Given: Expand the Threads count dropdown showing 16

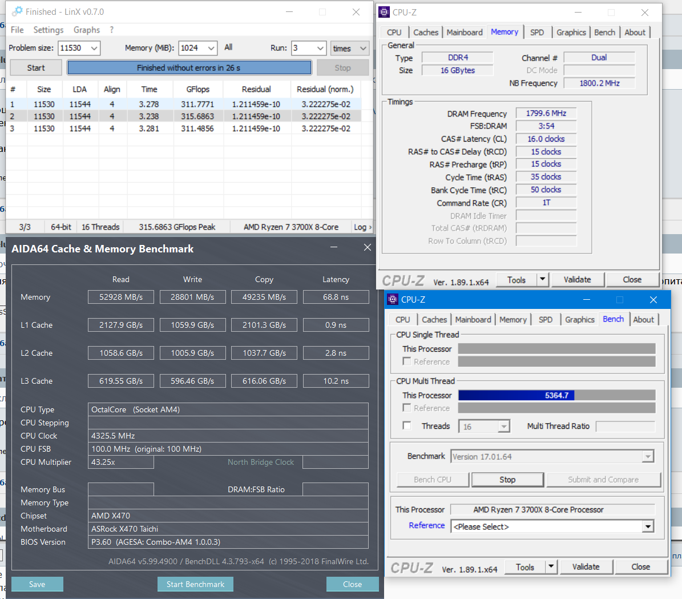Looking at the screenshot, I should [x=504, y=426].
